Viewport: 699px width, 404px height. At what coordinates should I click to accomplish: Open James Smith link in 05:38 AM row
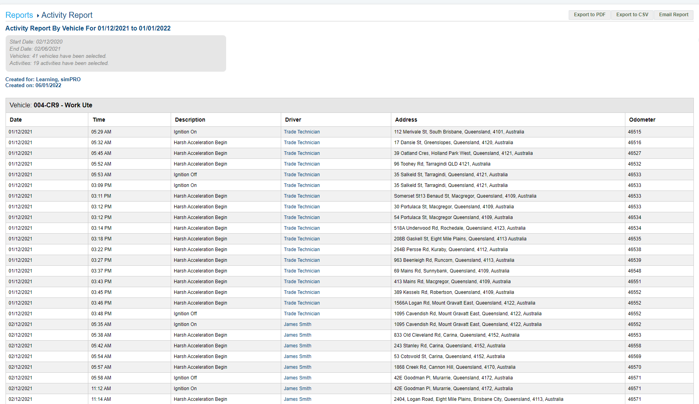pos(297,335)
